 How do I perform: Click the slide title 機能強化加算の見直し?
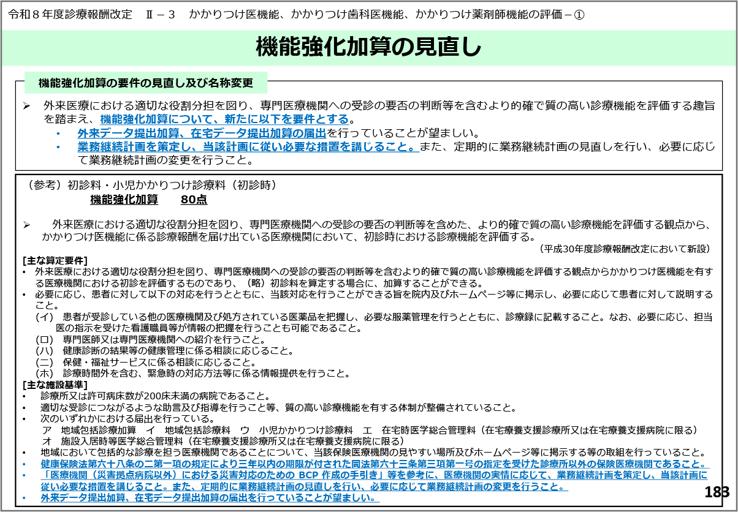click(x=368, y=47)
